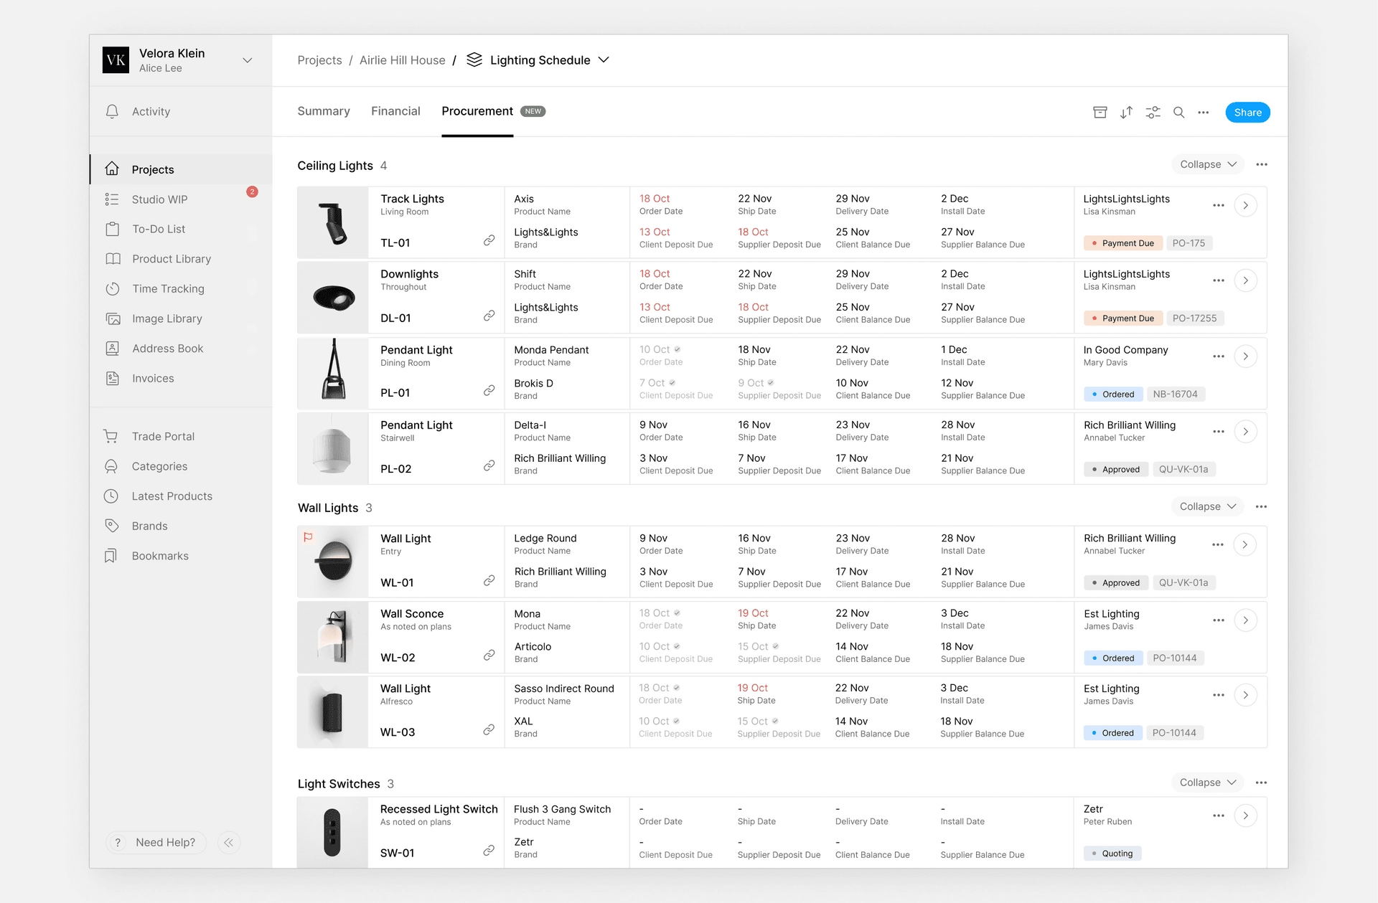
Task: Collapse the Ceiling Lights section
Action: pos(1208,165)
